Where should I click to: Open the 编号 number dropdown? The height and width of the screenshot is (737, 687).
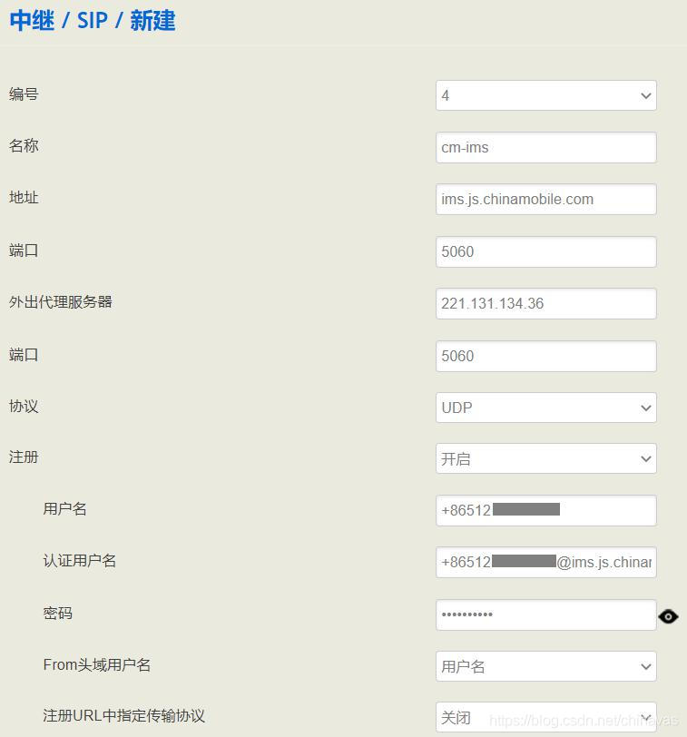[x=545, y=95]
